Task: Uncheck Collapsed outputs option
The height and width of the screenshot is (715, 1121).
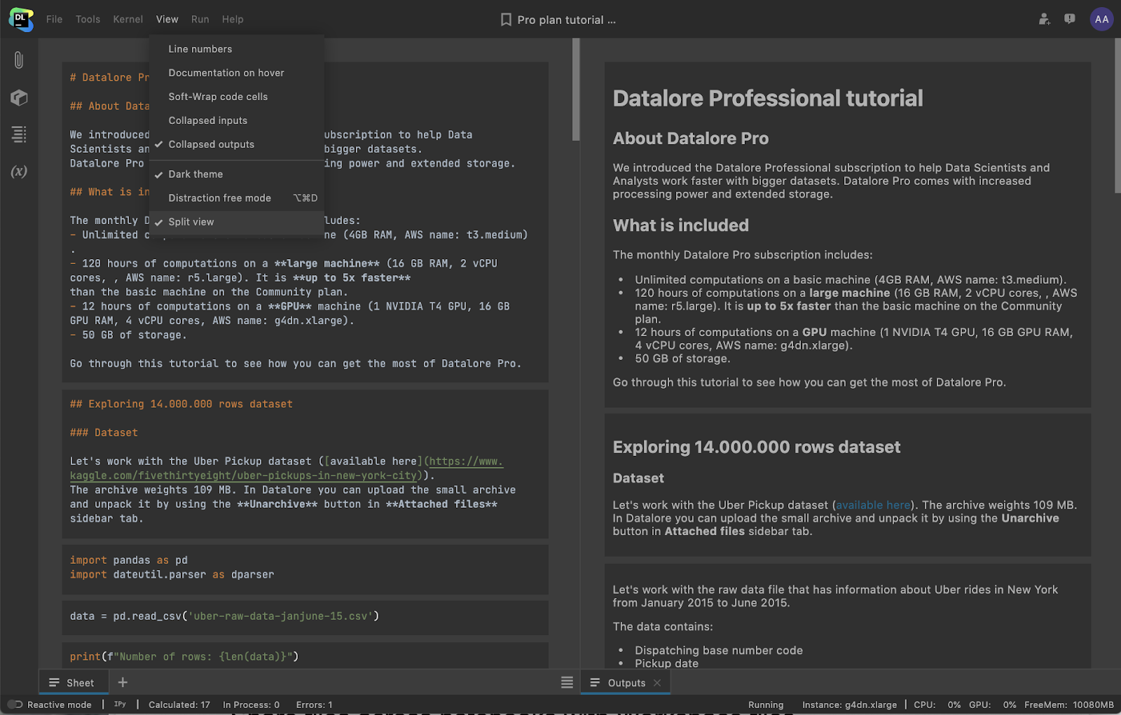Action: click(x=211, y=144)
